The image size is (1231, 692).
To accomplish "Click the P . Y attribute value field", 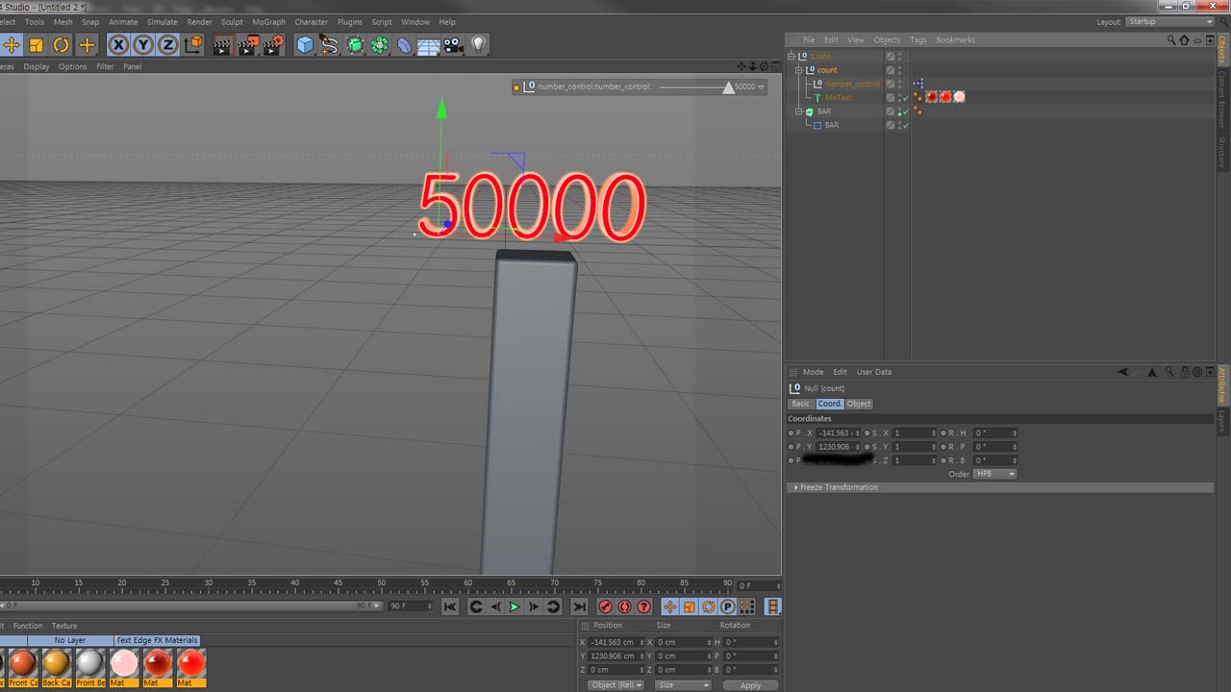I will coord(839,447).
